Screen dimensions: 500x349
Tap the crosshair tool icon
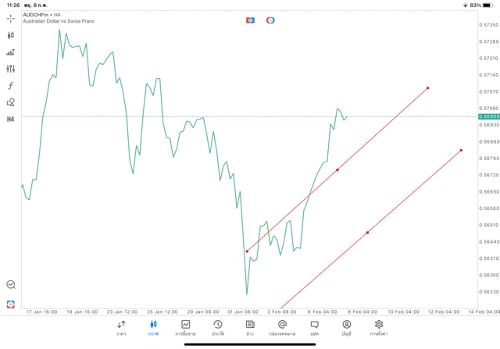click(11, 18)
